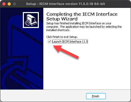The image size is (131, 102).
Task: Click the red arrow annotation pointing at the checkbox
Action: [x=66, y=52]
